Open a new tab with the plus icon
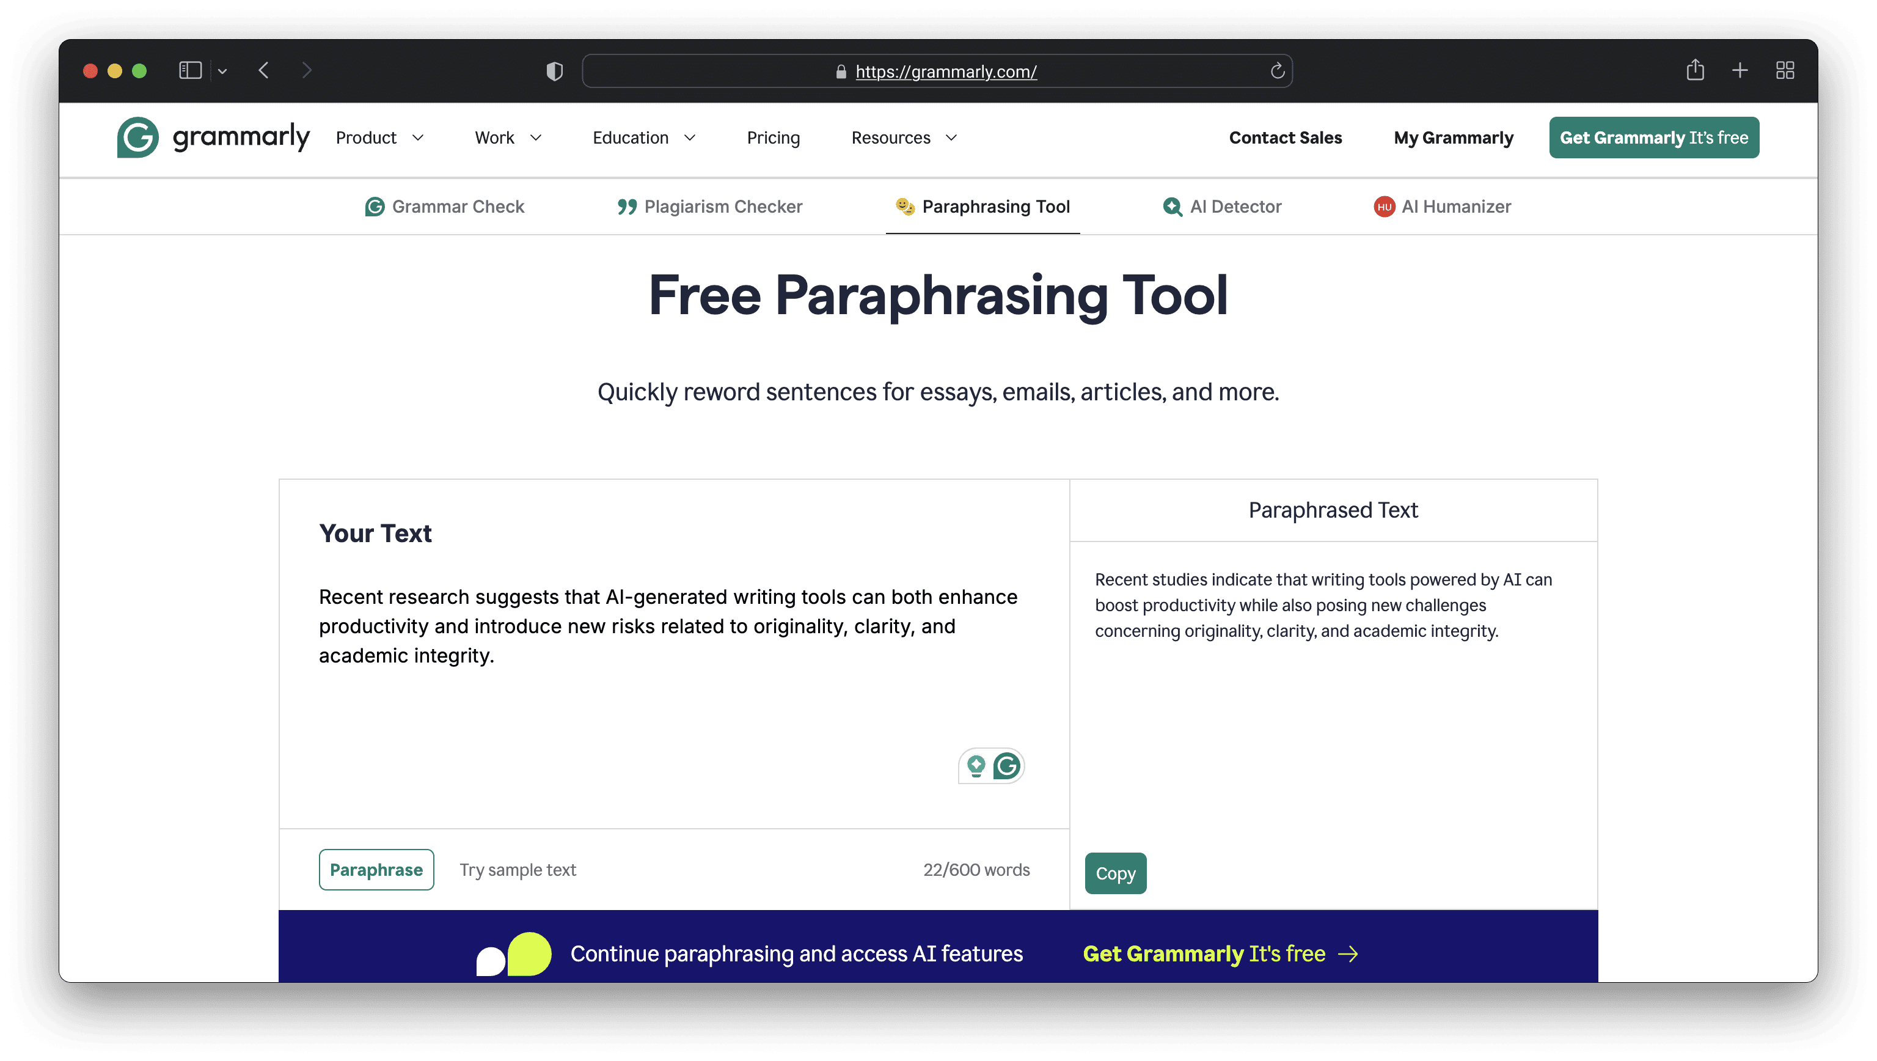 [1740, 70]
